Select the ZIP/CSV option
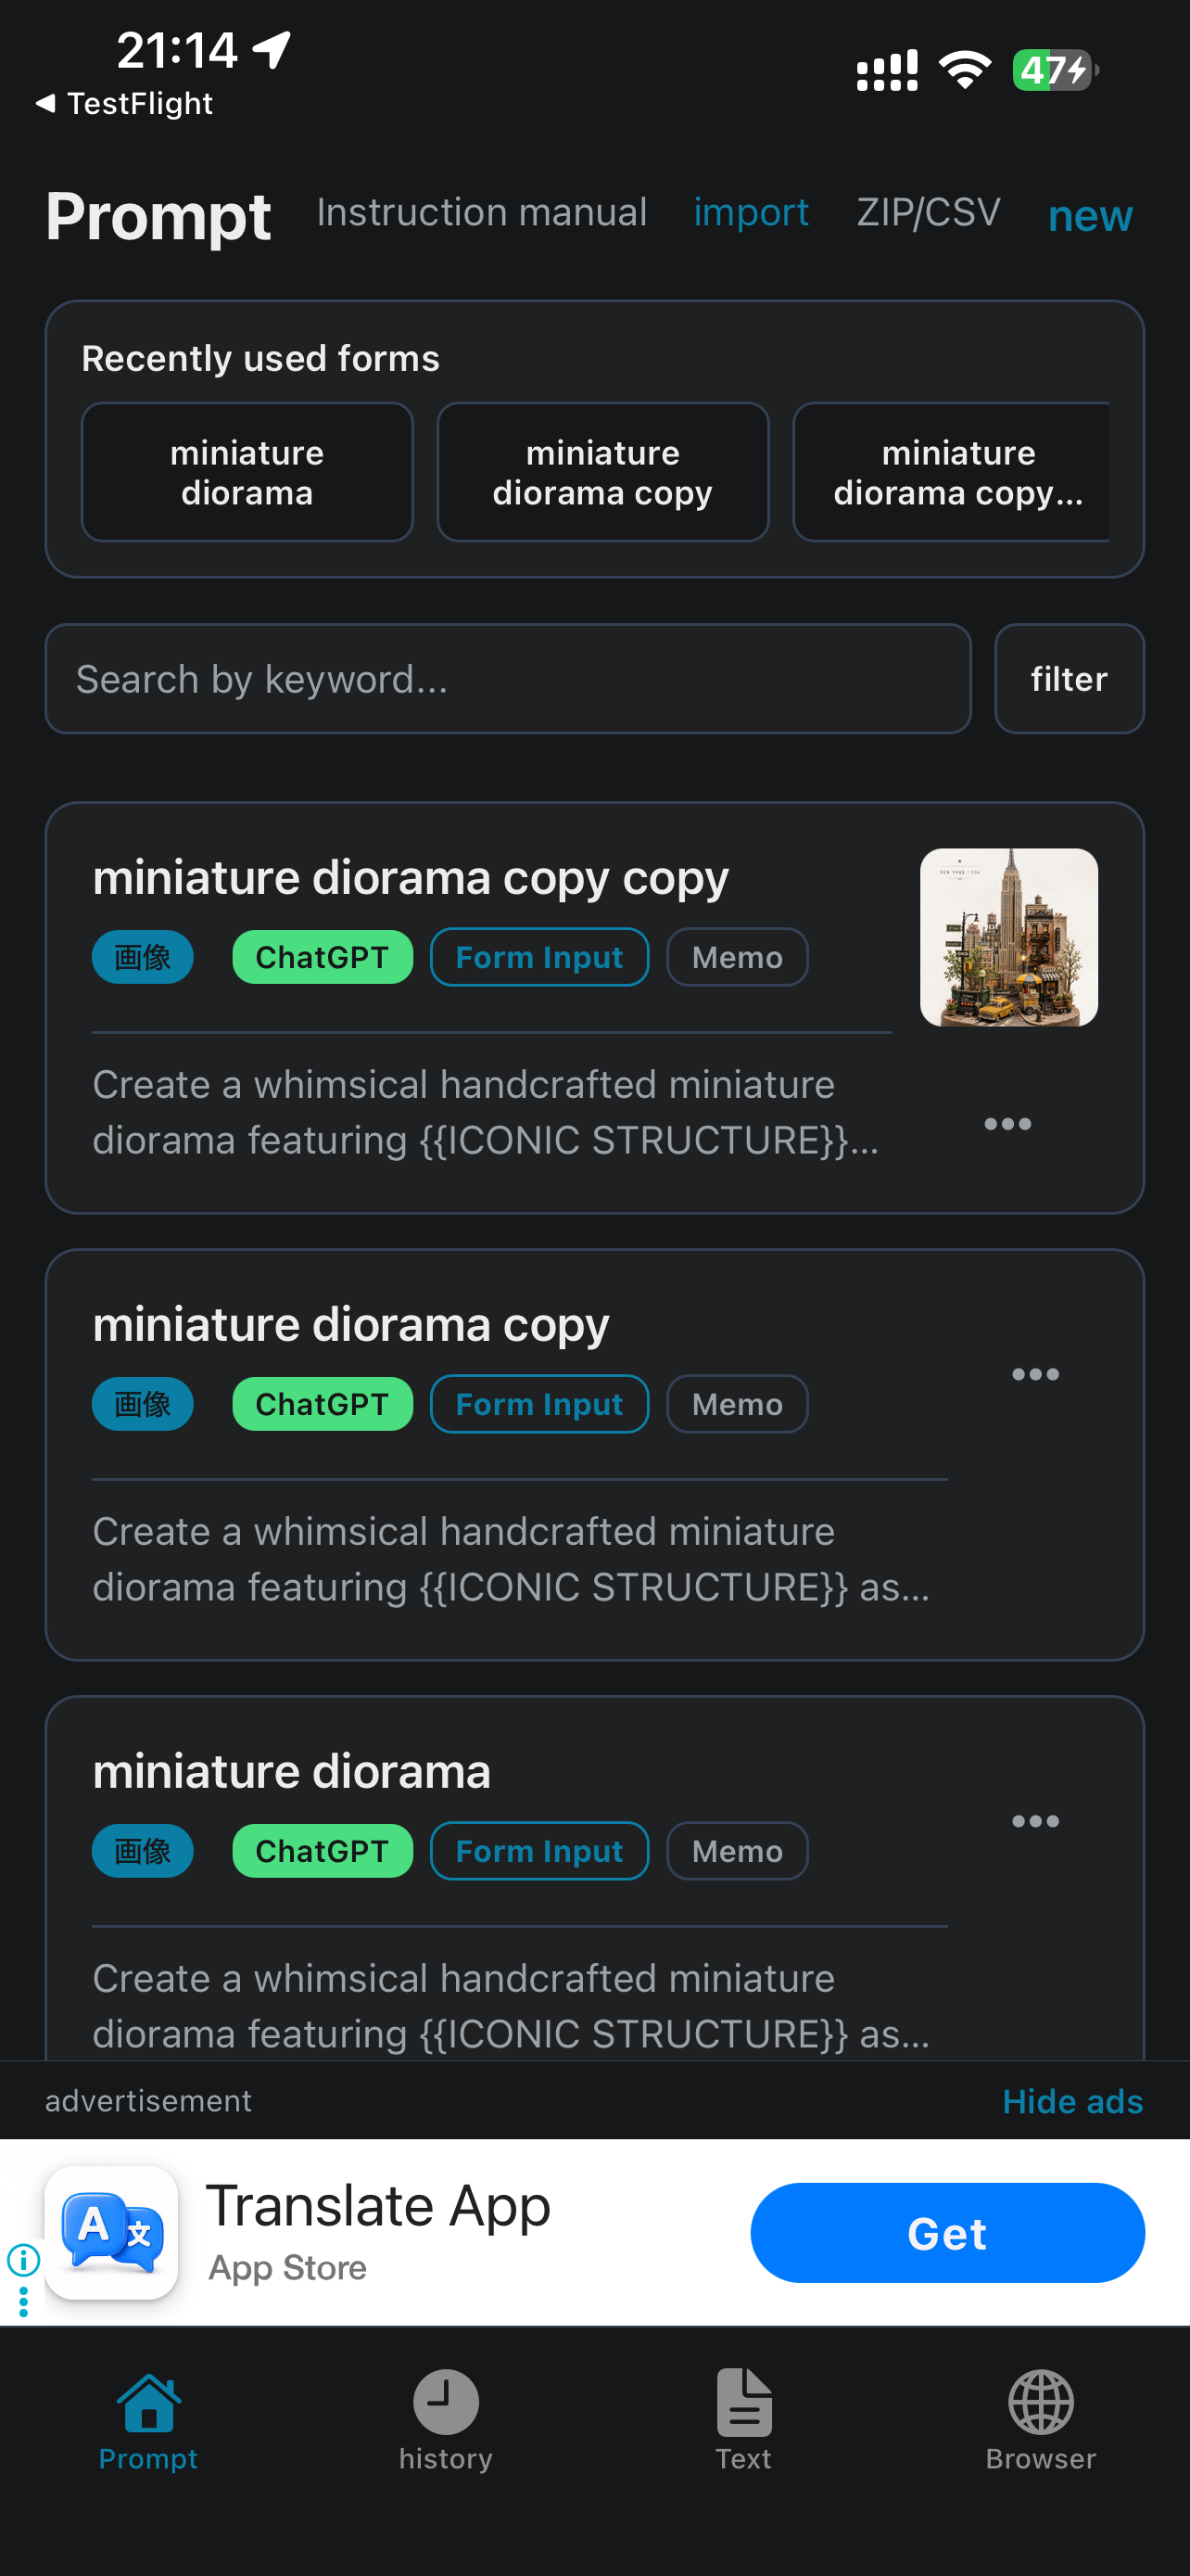 (x=929, y=212)
